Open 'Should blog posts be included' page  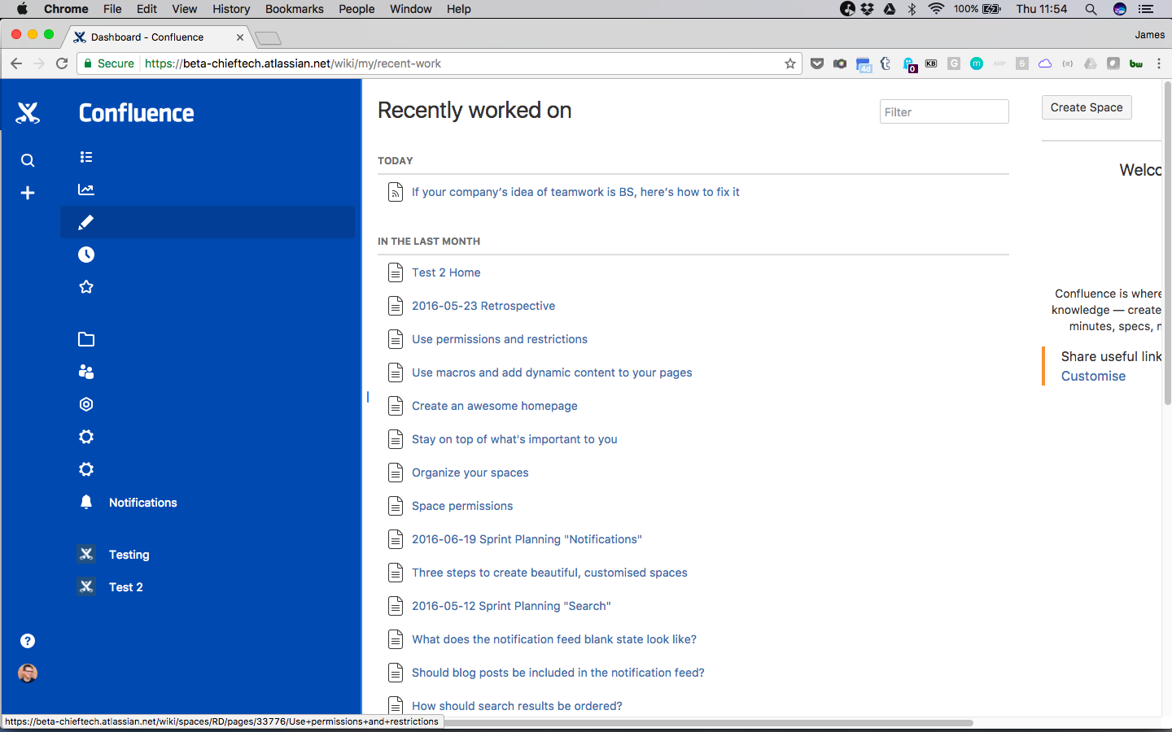click(x=558, y=673)
